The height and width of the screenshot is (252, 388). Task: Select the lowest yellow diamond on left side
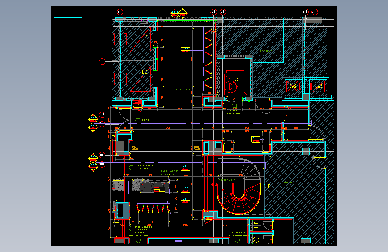point(93,167)
